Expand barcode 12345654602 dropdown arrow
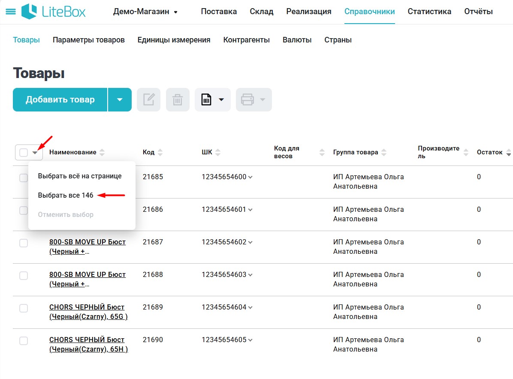This screenshot has width=513, height=379. point(250,242)
